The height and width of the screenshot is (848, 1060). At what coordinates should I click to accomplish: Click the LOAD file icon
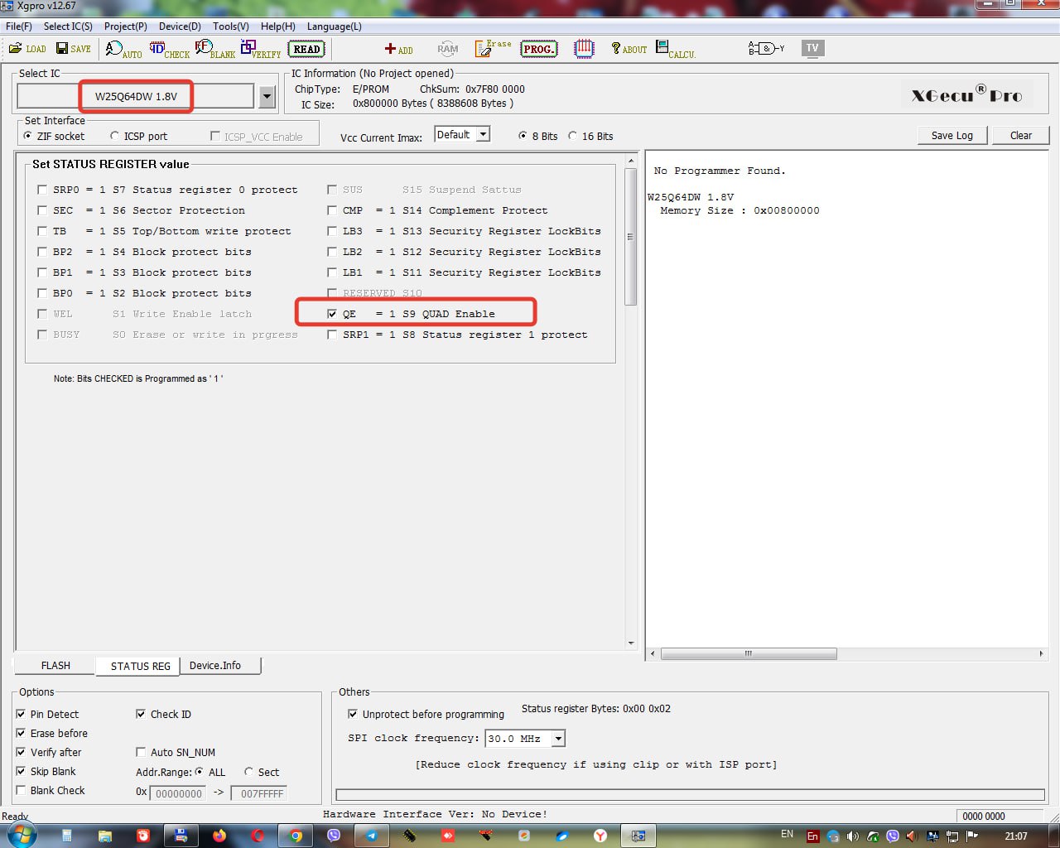[x=26, y=49]
